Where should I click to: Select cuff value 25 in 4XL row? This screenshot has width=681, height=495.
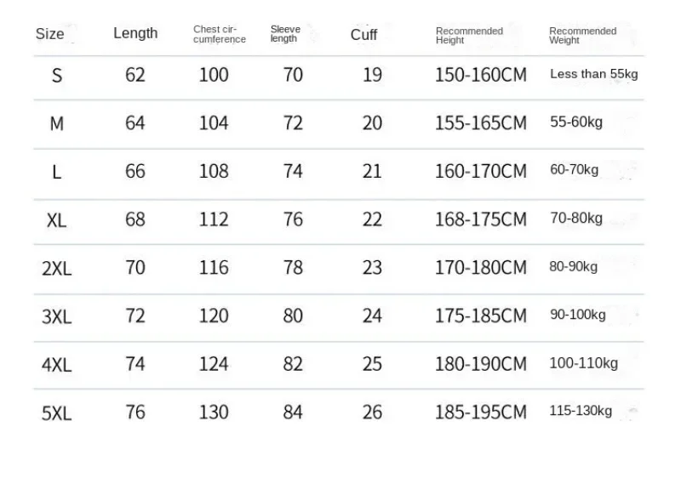372,364
